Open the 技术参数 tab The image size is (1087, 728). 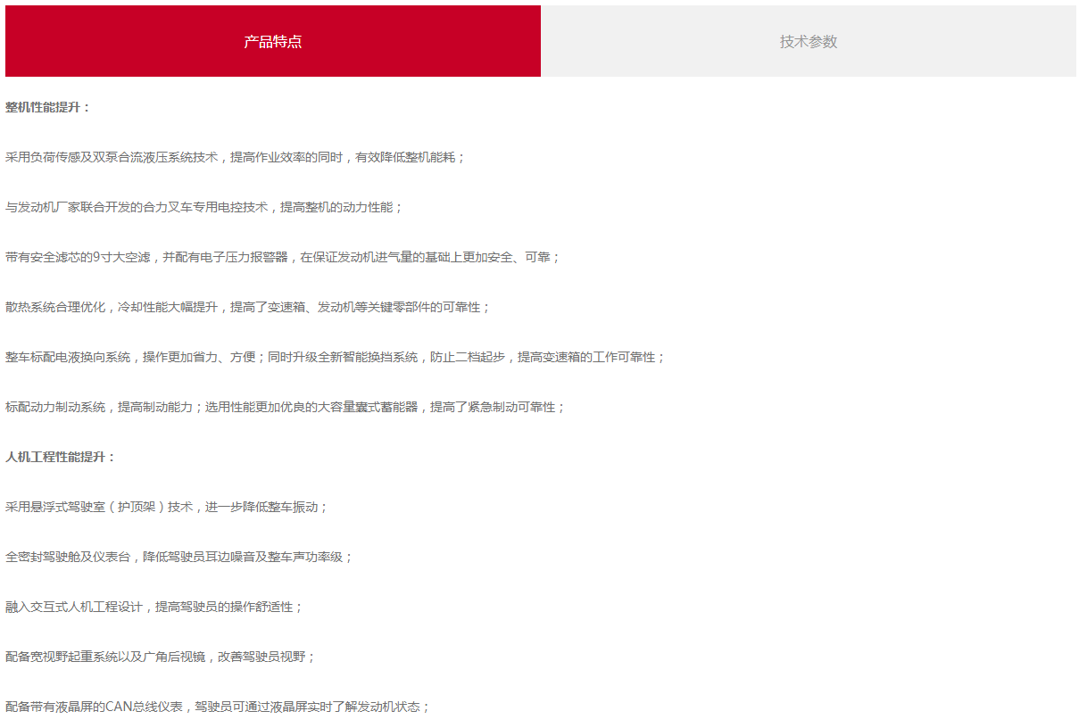click(x=809, y=42)
